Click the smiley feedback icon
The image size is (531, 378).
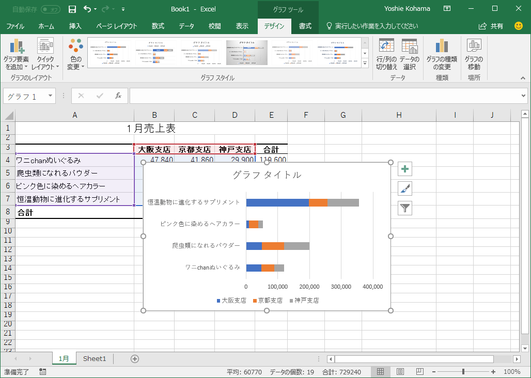point(519,26)
